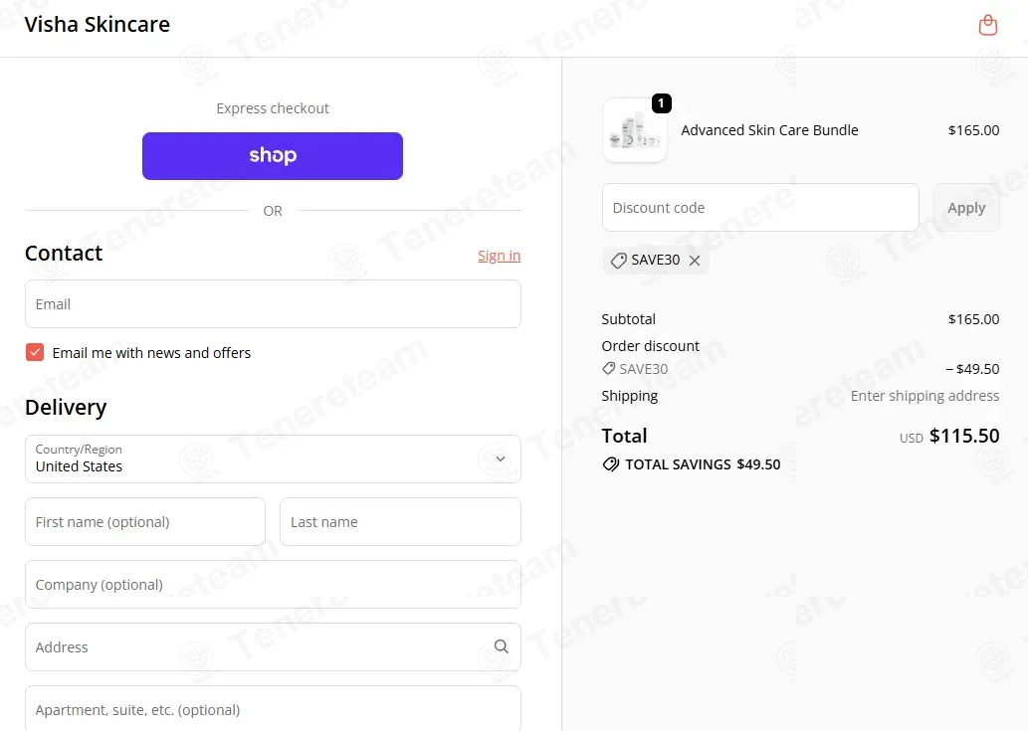Viewport: 1028px width, 731px height.
Task: Click the Apply discount button
Action: 966,208
